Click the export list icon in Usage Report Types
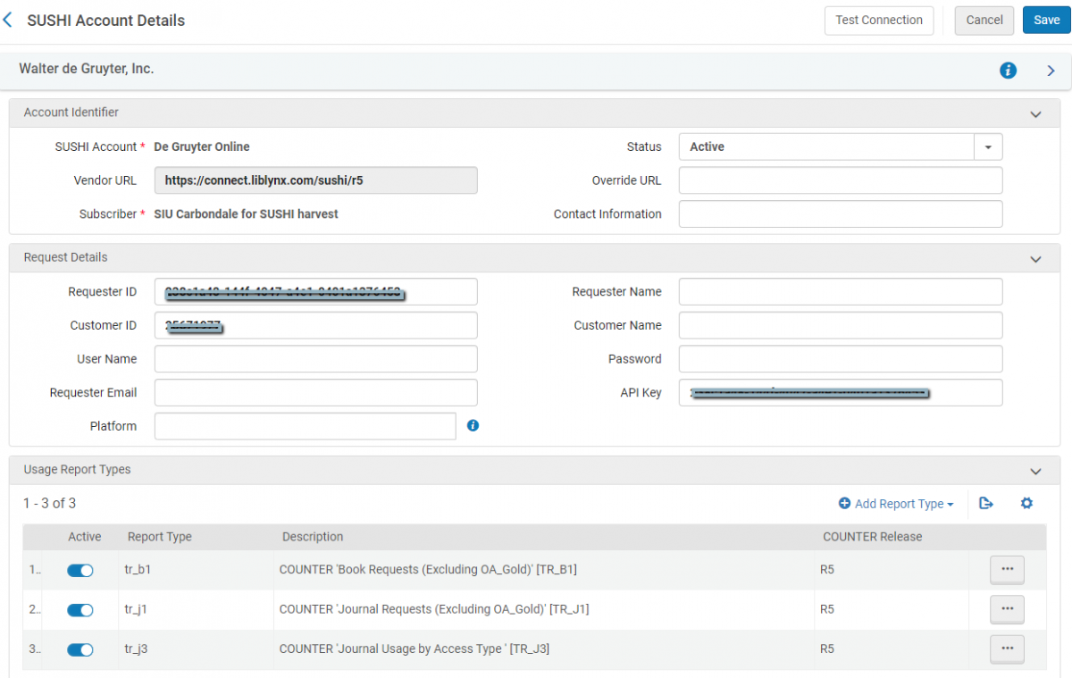The height and width of the screenshot is (678, 1072). tap(986, 504)
